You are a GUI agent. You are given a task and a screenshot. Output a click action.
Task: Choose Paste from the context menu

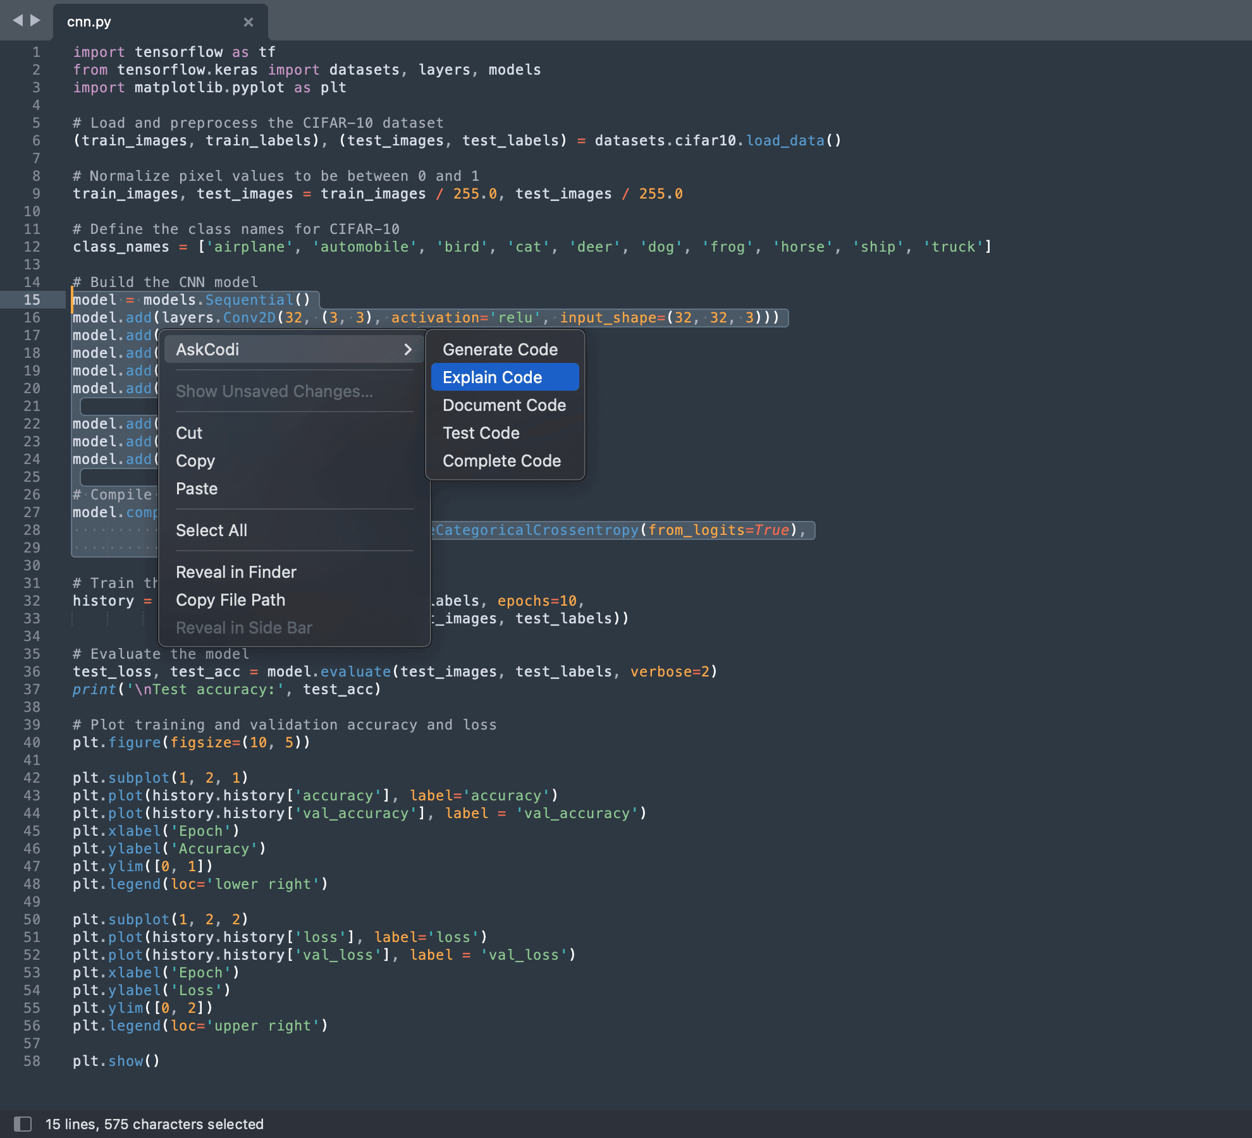click(294, 489)
